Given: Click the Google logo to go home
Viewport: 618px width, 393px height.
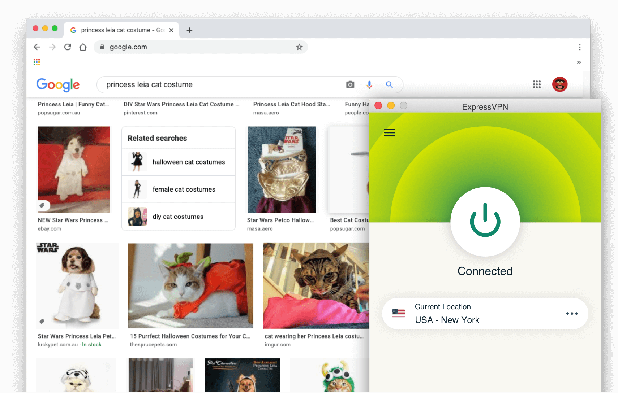Looking at the screenshot, I should coord(58,85).
